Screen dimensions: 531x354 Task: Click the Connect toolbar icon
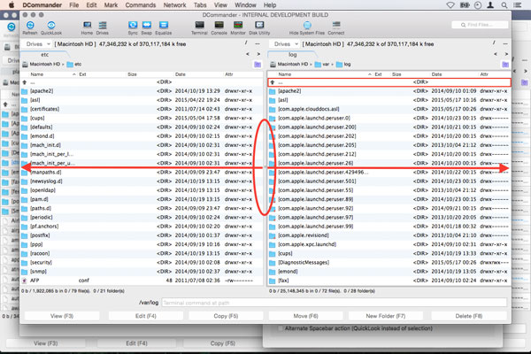click(336, 26)
